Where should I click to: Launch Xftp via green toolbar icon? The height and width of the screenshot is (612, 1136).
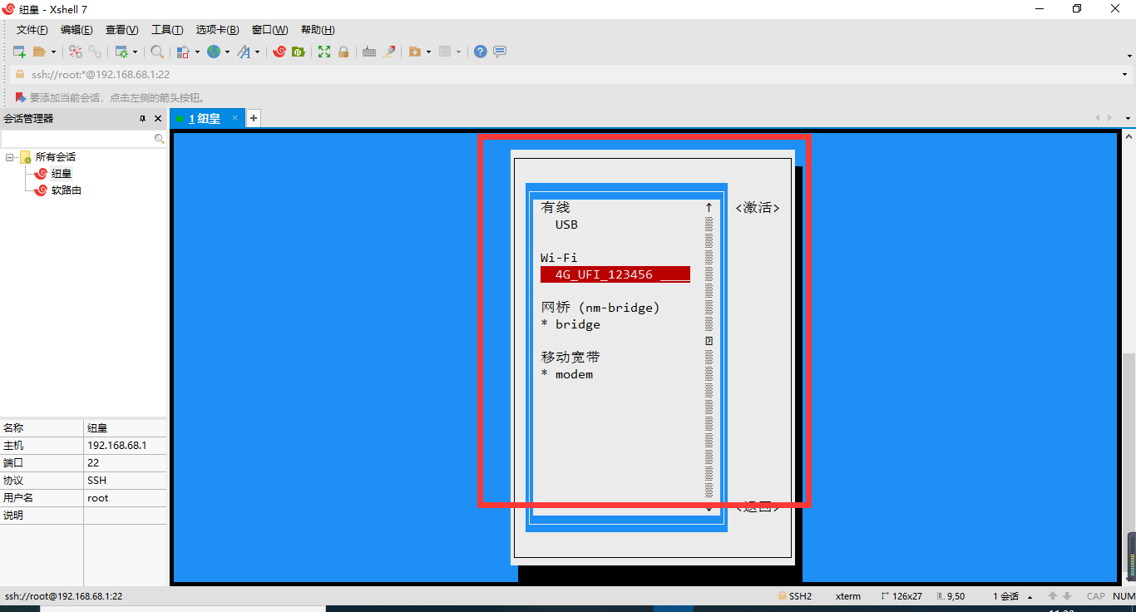coord(298,52)
